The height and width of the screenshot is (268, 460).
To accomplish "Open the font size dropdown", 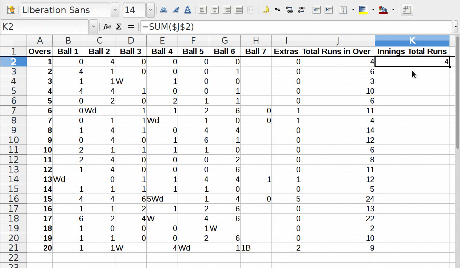I will pyautogui.click(x=150, y=10).
